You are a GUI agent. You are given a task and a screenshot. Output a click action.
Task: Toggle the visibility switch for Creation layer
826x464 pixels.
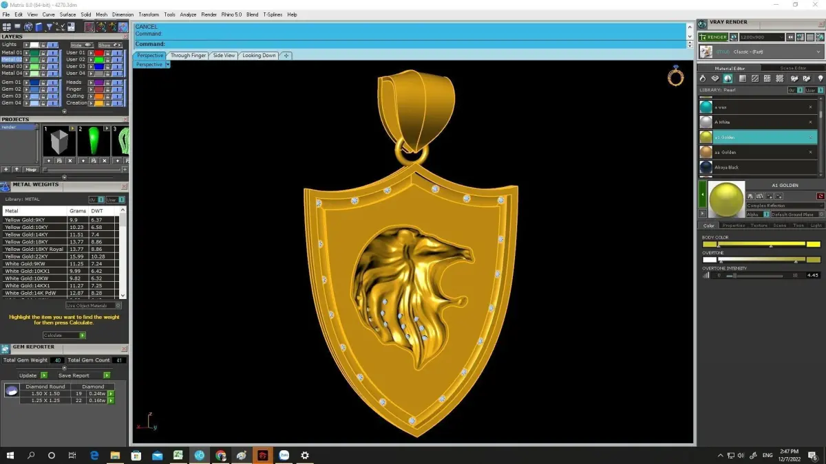tap(118, 103)
